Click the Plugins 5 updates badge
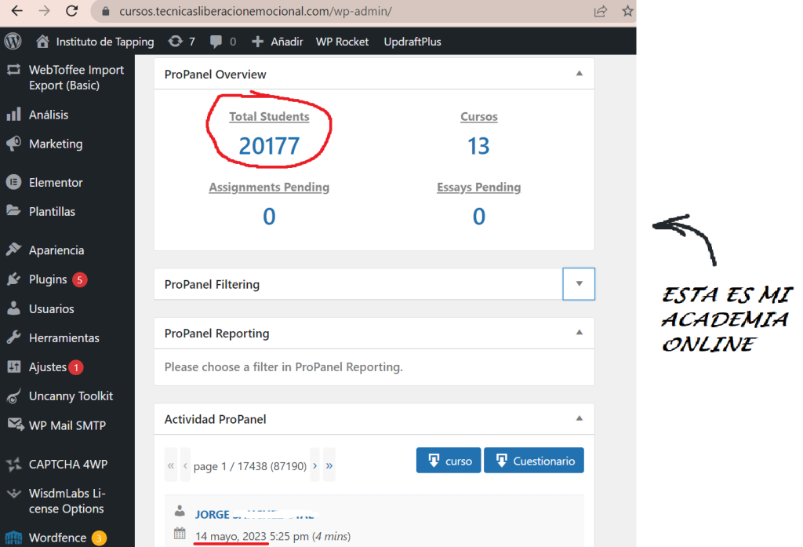Screen dimensions: 803x547 point(79,280)
